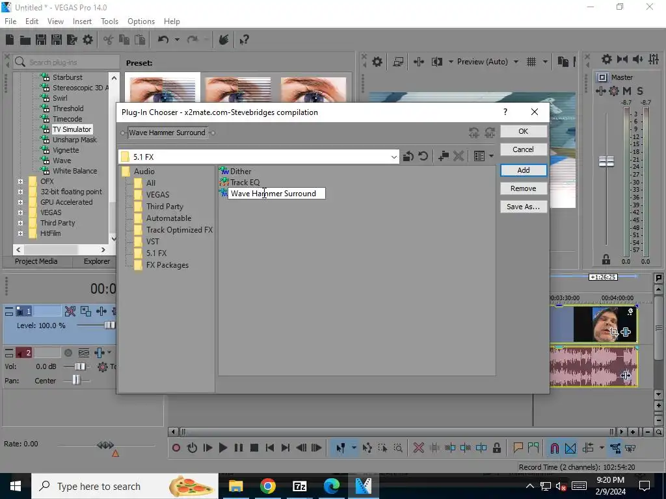The width and height of the screenshot is (666, 499).
Task: Click track 2 Pan slider handle
Action: 76,379
